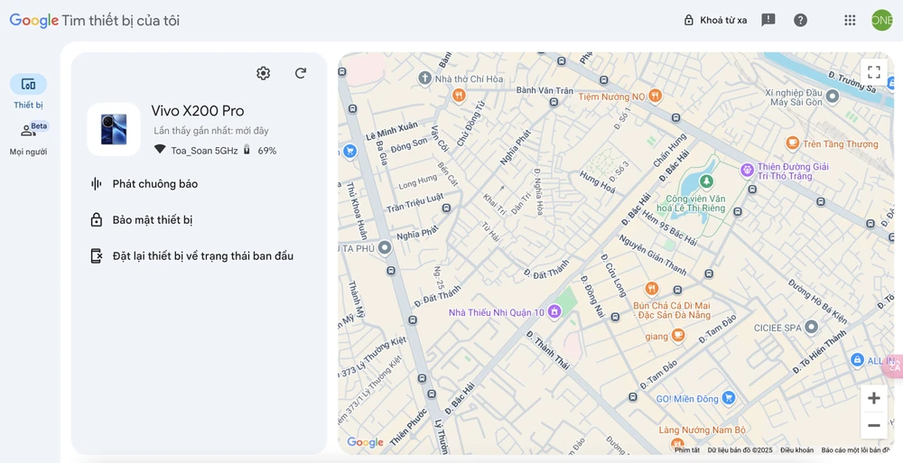Viewport: 903px width, 463px height.
Task: Zoom out on the map
Action: click(873, 426)
